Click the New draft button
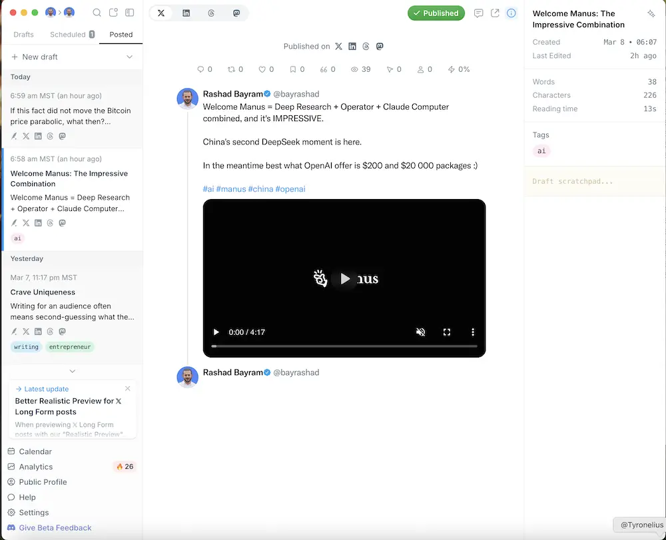 pos(35,57)
